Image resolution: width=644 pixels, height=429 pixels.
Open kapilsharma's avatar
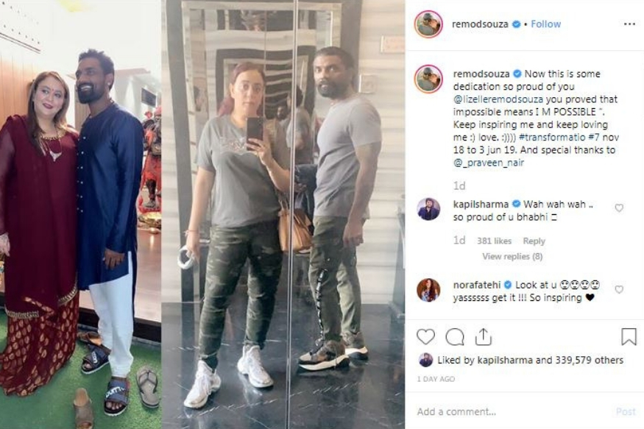[428, 210]
